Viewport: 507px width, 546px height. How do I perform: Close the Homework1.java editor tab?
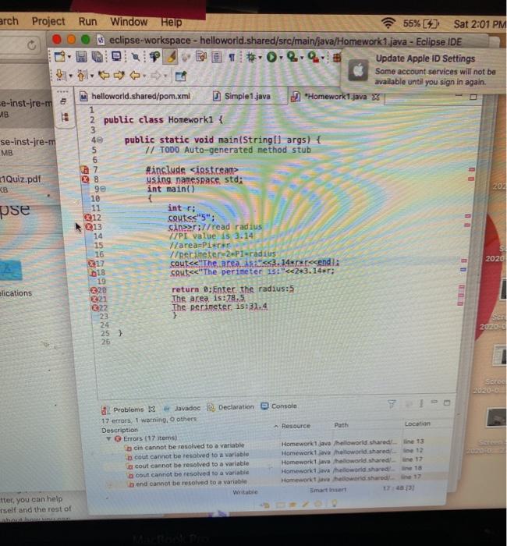(x=375, y=97)
